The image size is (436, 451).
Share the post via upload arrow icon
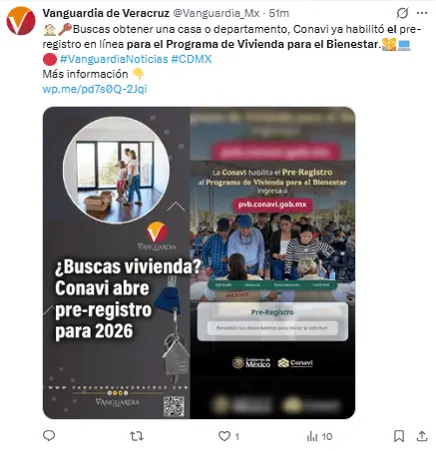pos(422,436)
